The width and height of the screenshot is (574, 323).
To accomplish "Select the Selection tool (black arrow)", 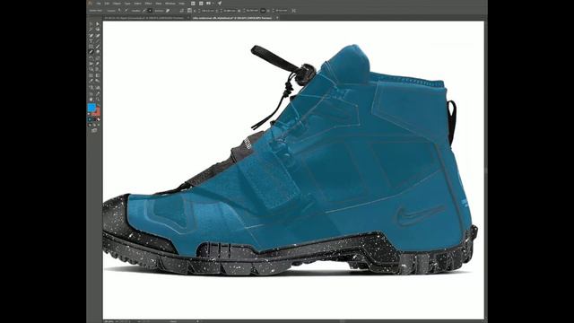I will click(91, 24).
